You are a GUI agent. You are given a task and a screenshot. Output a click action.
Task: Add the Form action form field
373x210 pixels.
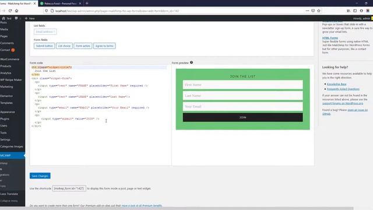(83, 45)
